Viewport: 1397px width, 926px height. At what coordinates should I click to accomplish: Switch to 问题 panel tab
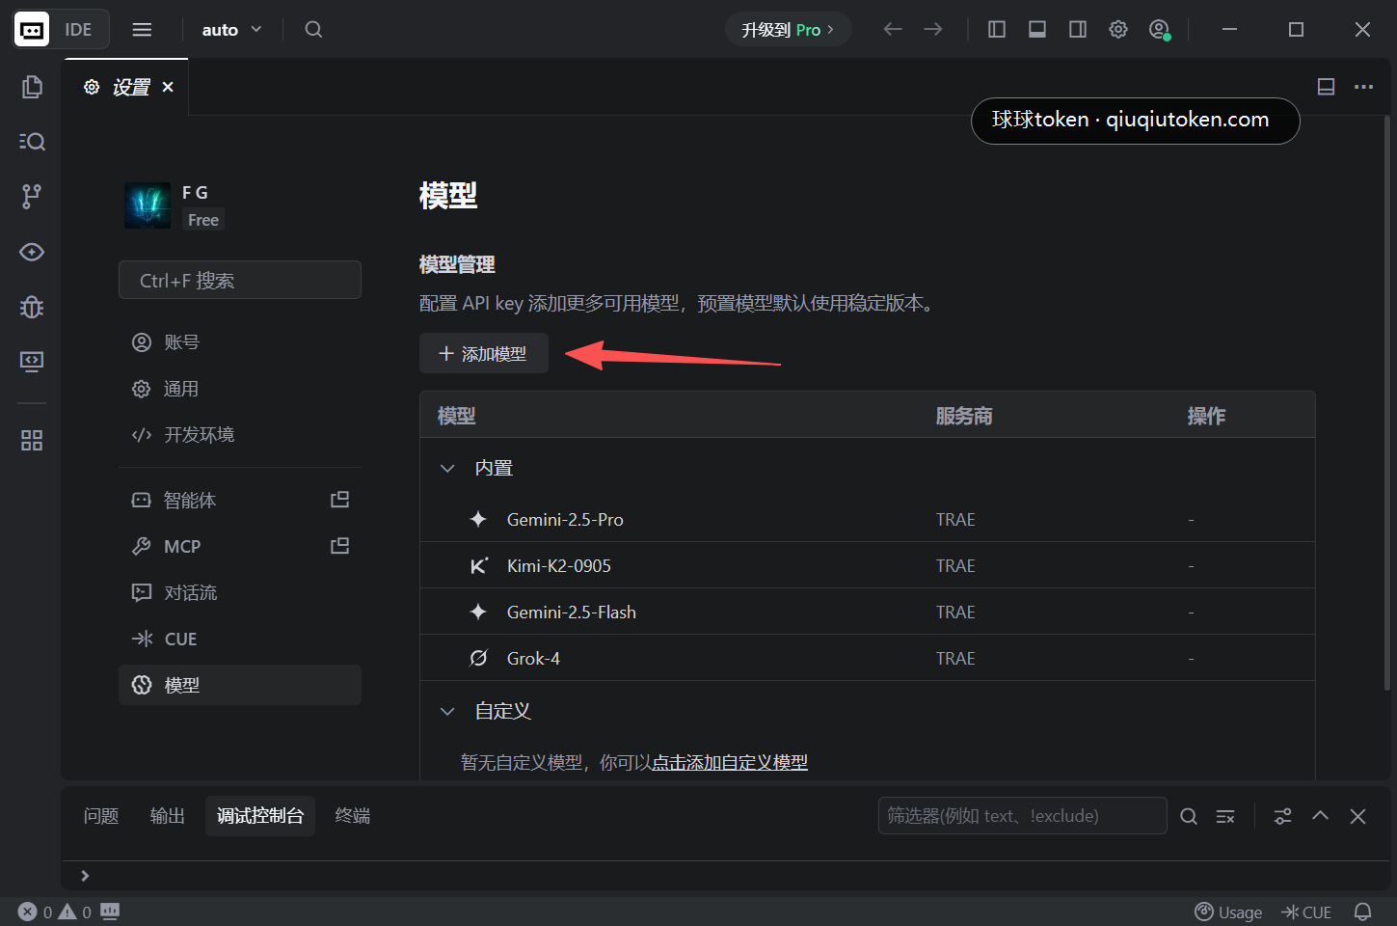pyautogui.click(x=101, y=816)
